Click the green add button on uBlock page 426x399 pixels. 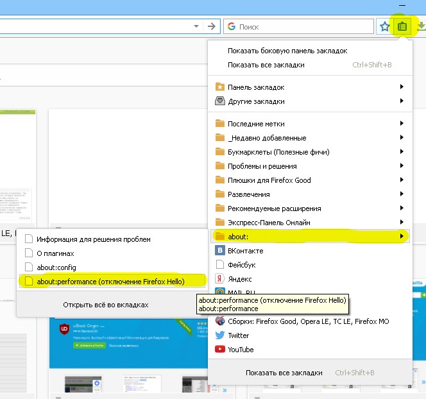tap(89, 345)
